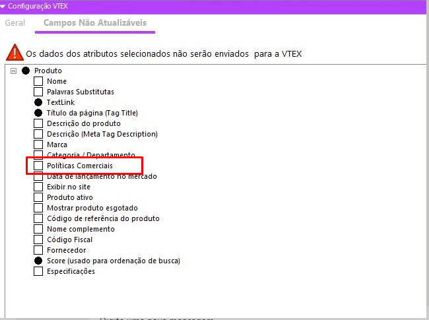The height and width of the screenshot is (320, 429).
Task: Enable the Descrição do produto checkbox
Action: click(x=38, y=123)
